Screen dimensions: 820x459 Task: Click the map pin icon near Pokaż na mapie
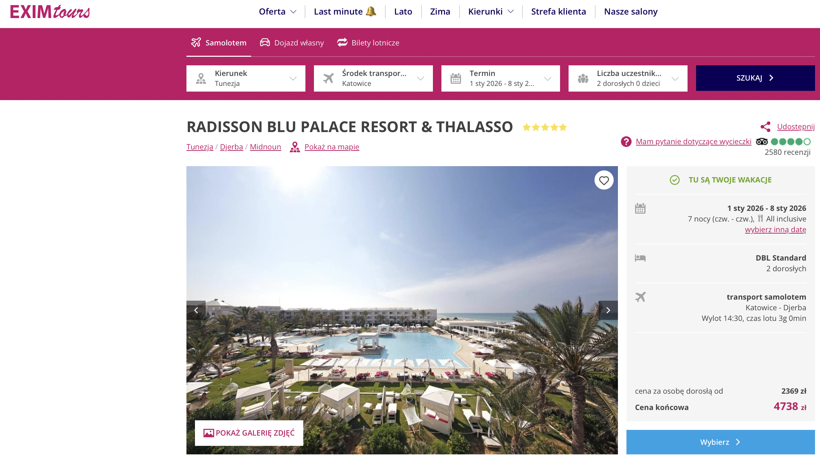pyautogui.click(x=295, y=147)
